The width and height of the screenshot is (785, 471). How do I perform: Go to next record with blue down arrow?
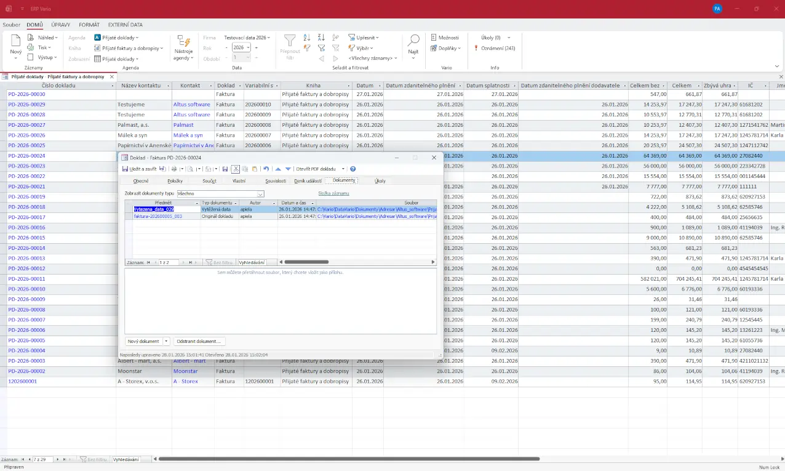coord(288,169)
